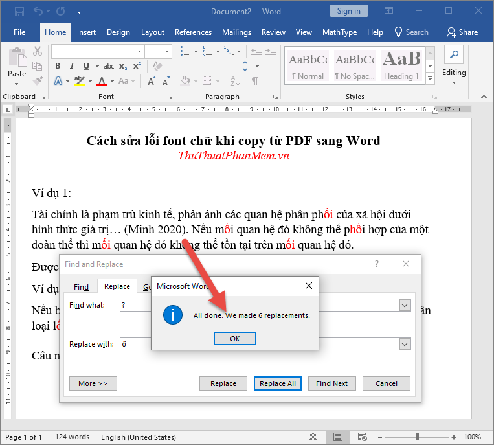Click Cancel in Find and Replace
The image size is (494, 445).
[x=387, y=383]
